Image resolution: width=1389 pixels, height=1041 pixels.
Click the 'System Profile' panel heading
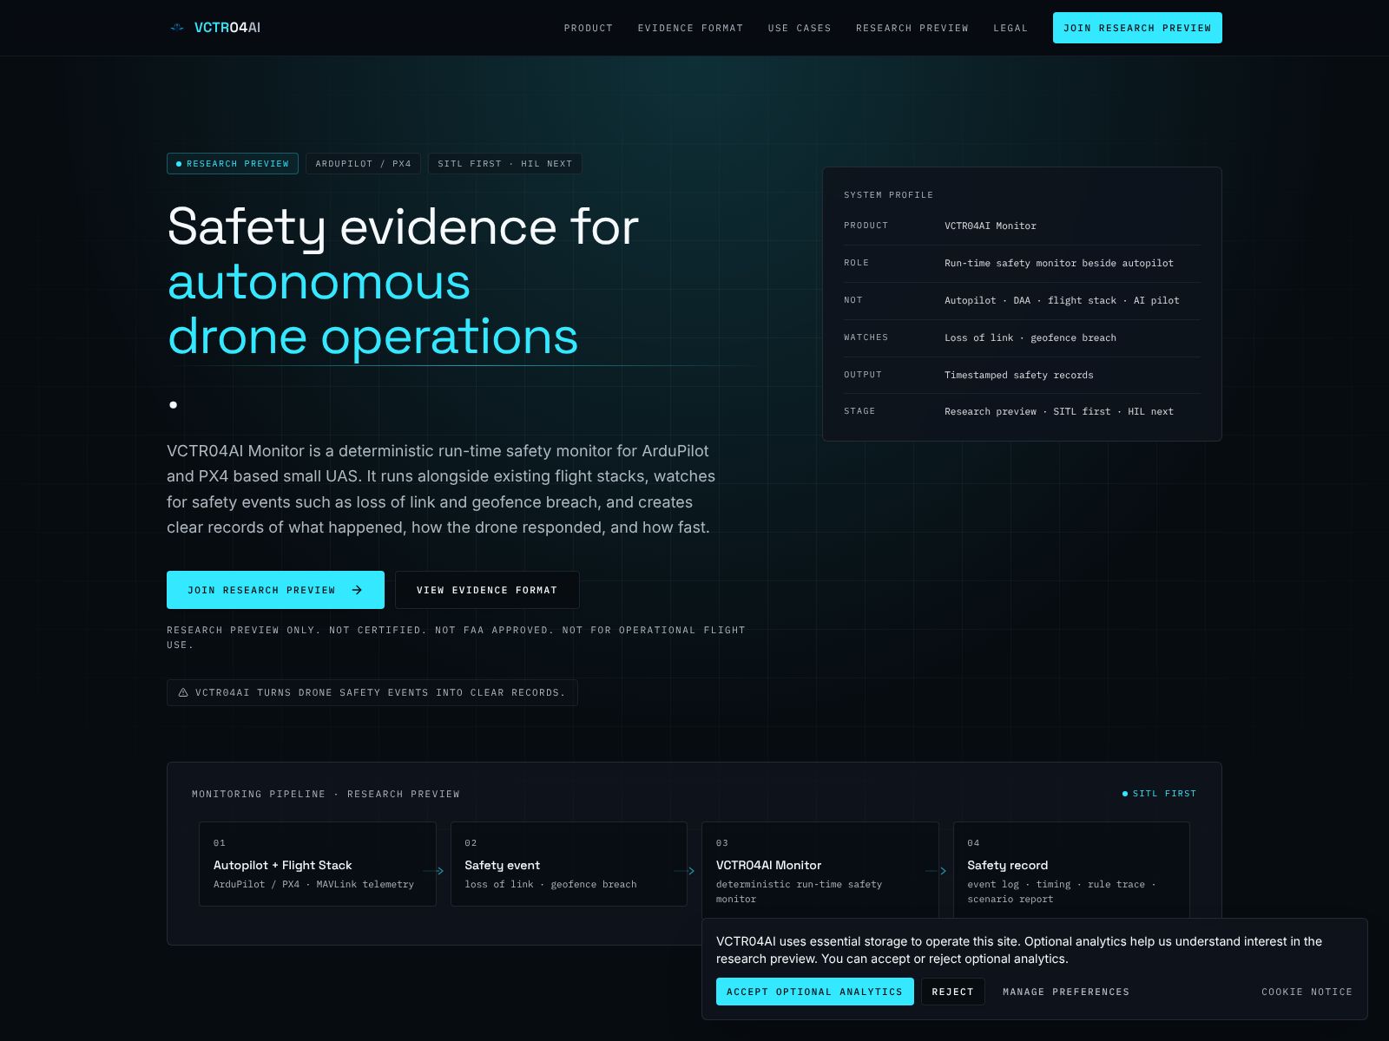pos(889,195)
